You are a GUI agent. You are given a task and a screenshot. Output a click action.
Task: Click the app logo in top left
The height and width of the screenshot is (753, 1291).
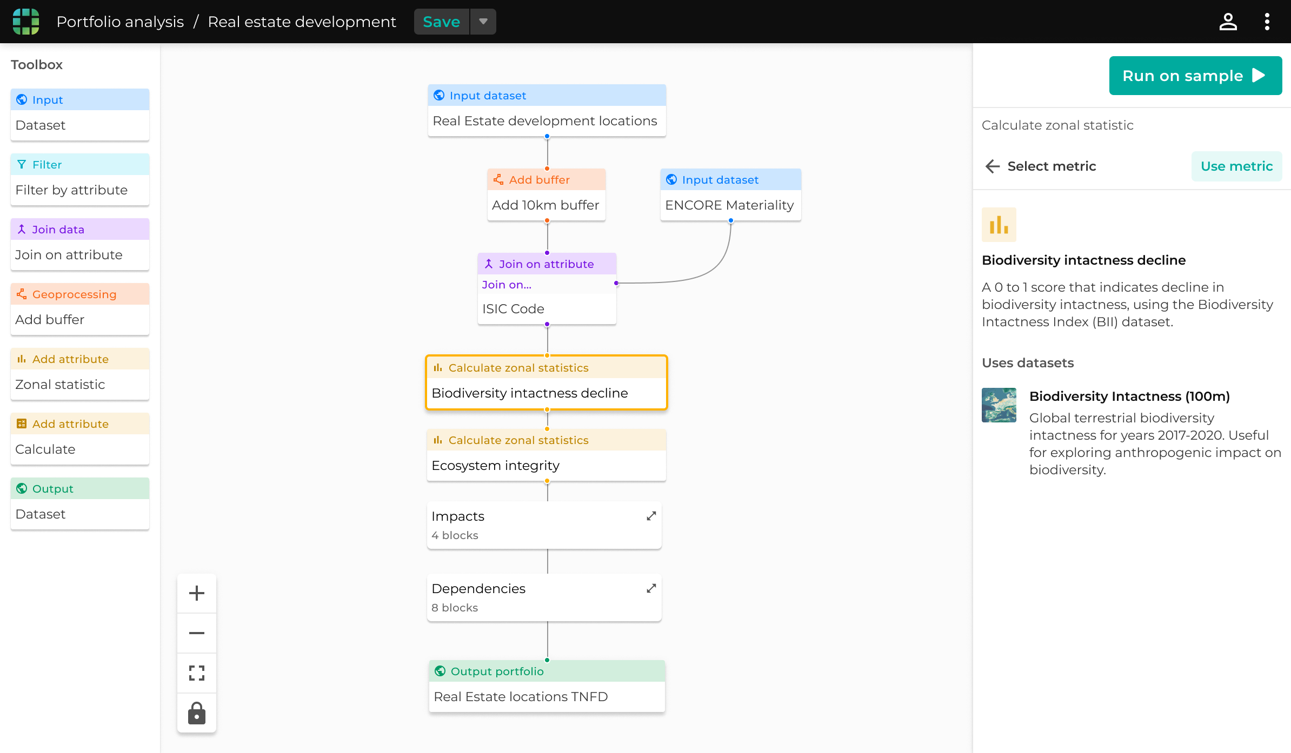[x=25, y=22]
